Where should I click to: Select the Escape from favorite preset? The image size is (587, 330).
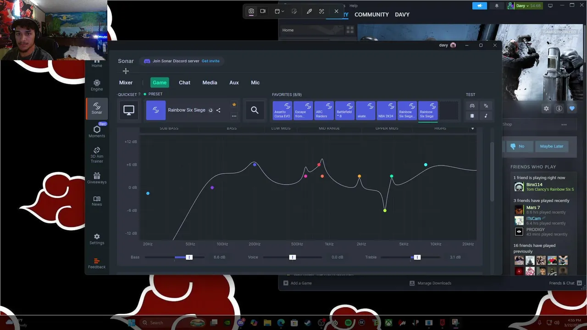[x=303, y=110]
